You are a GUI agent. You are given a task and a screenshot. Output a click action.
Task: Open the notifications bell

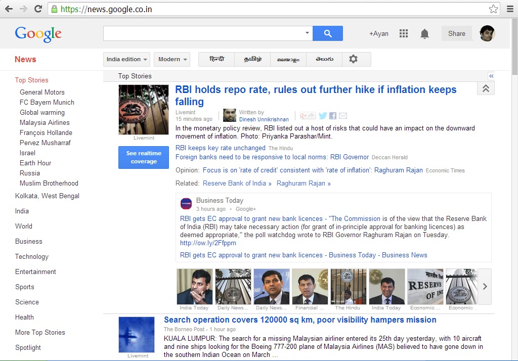424,34
